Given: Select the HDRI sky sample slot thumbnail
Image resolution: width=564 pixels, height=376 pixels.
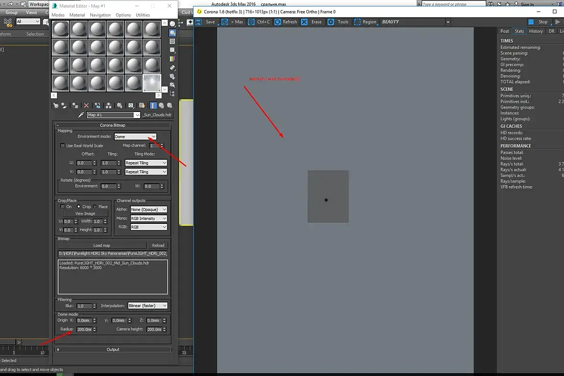Looking at the screenshot, I should coord(152,83).
